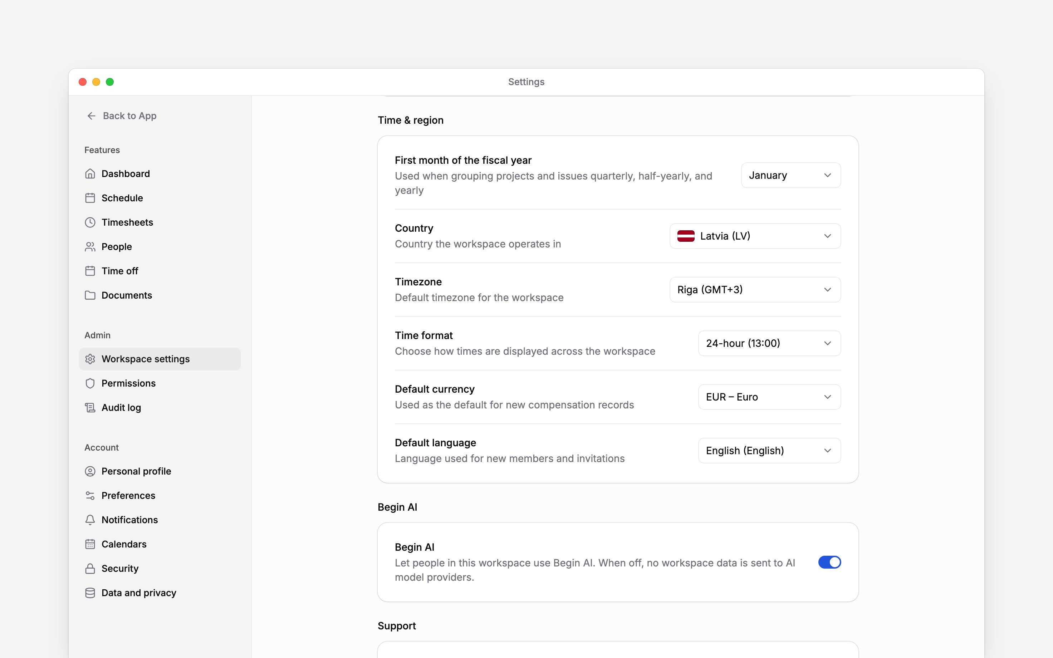Click the 'First month of the fiscal year' label

tap(463, 160)
